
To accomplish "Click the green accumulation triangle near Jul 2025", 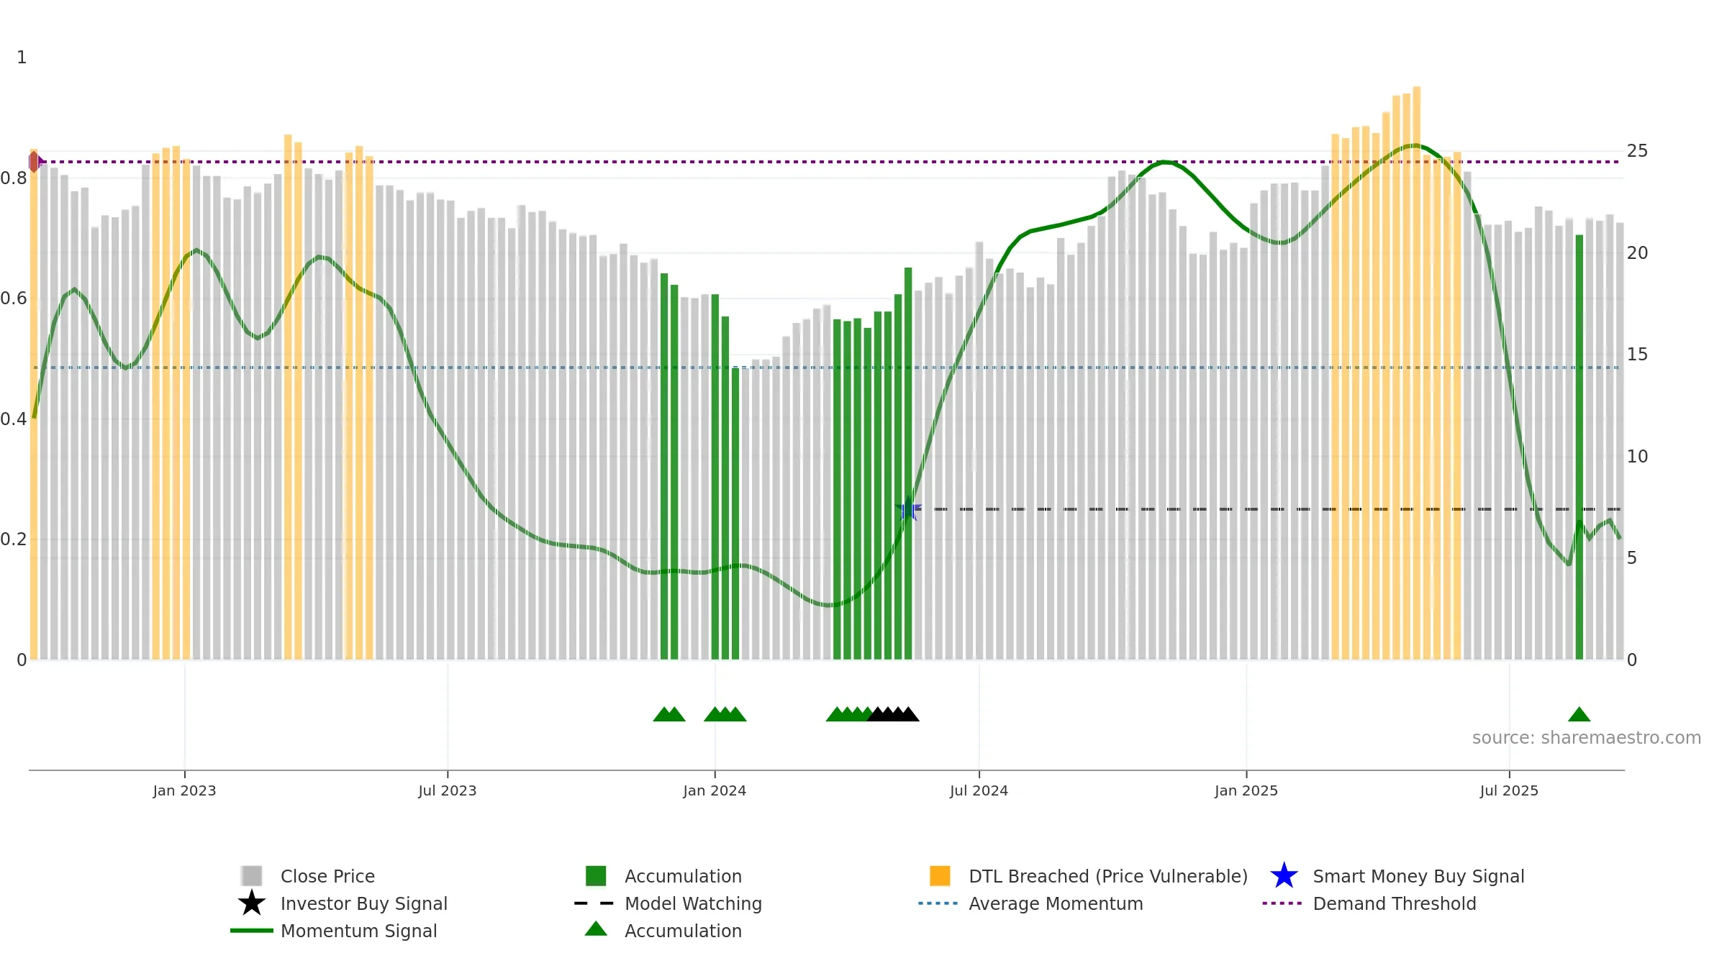I will 1579,714.
